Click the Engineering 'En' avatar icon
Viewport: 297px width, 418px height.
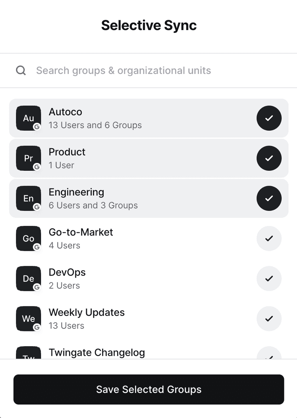(x=29, y=198)
